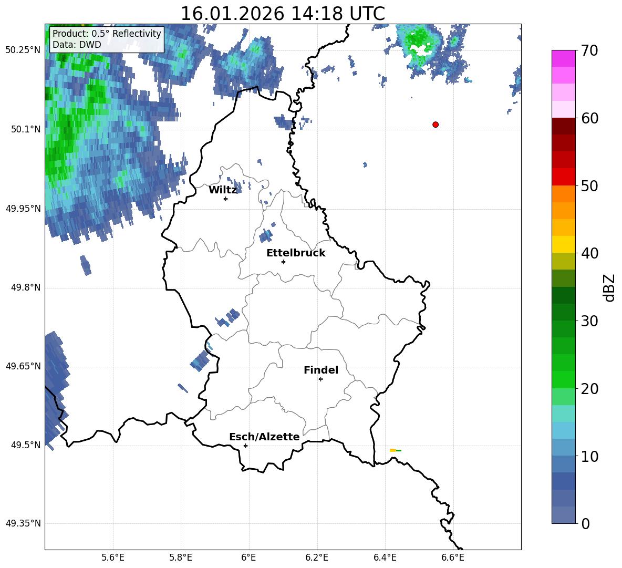Click the dBZ colorbar label
This screenshot has height=568, width=622.
[x=608, y=287]
